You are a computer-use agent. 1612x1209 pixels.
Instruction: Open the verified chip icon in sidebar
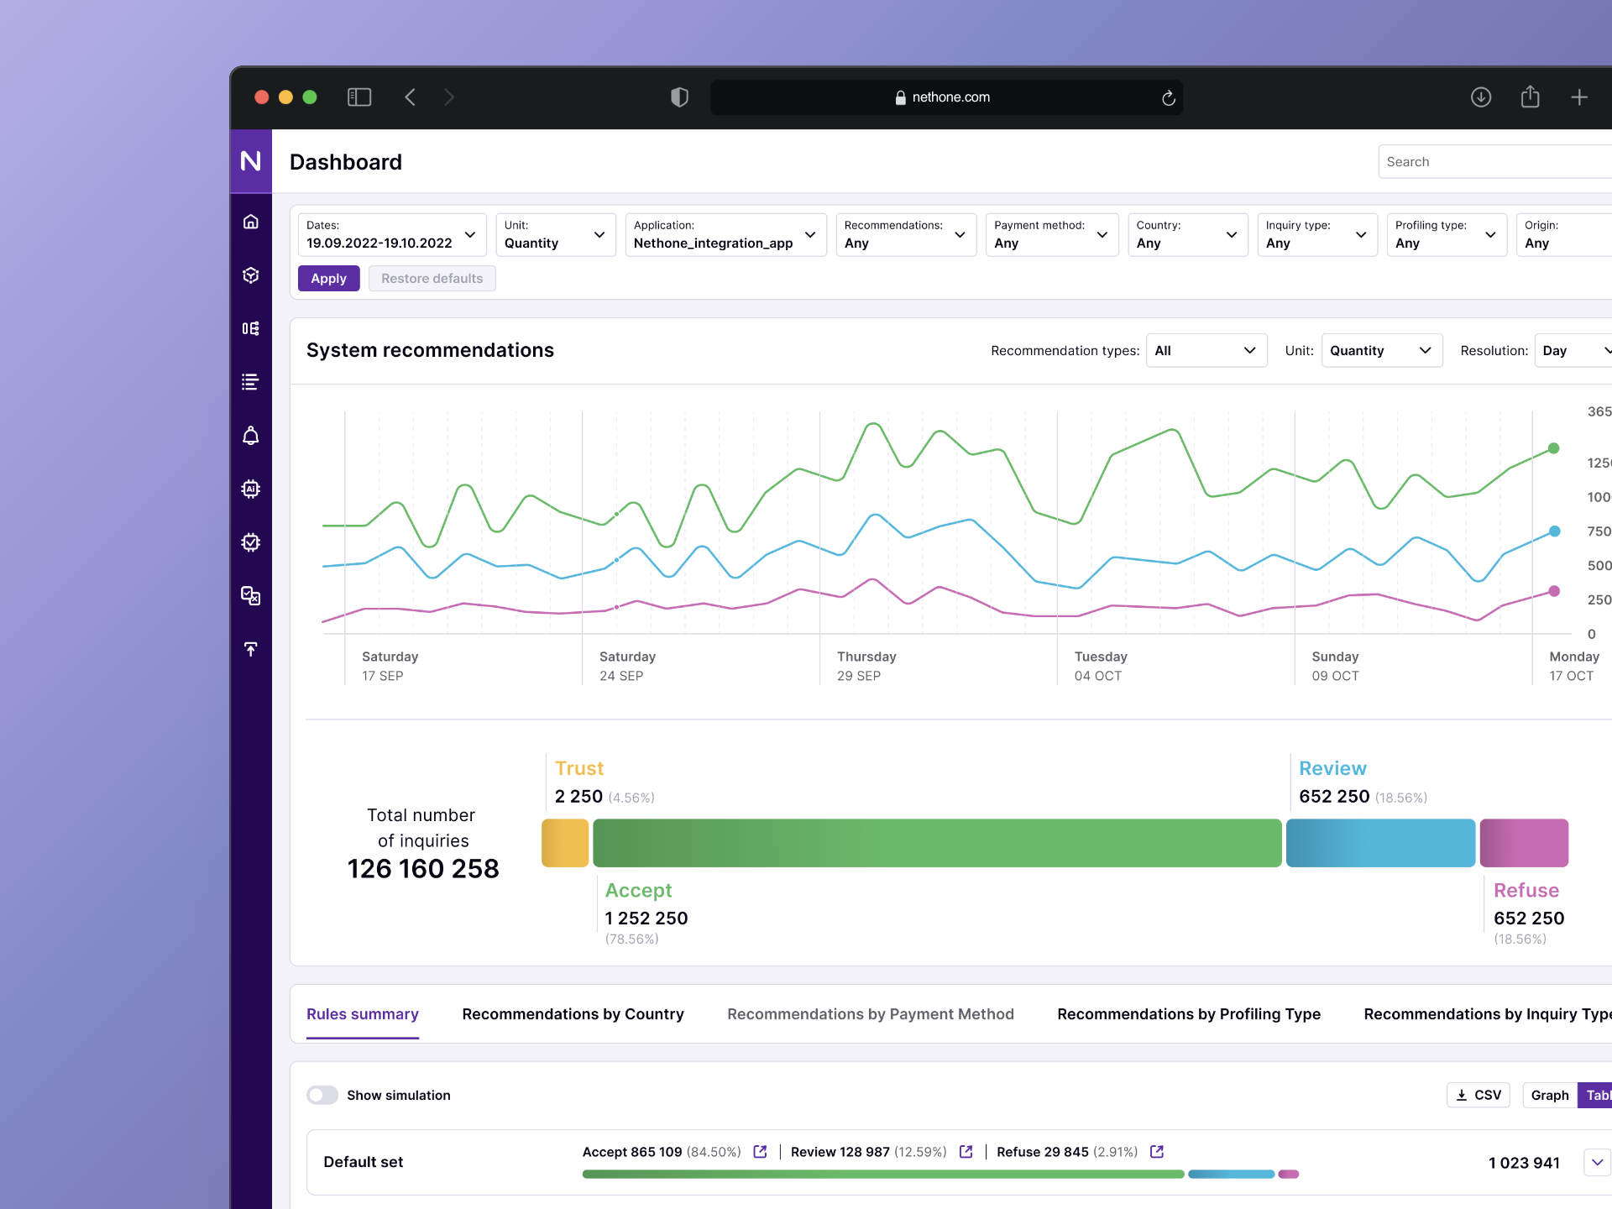(x=250, y=542)
